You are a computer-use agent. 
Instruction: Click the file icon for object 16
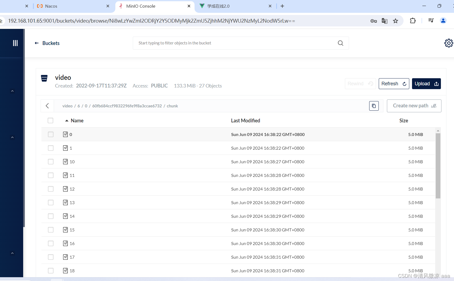(x=65, y=243)
